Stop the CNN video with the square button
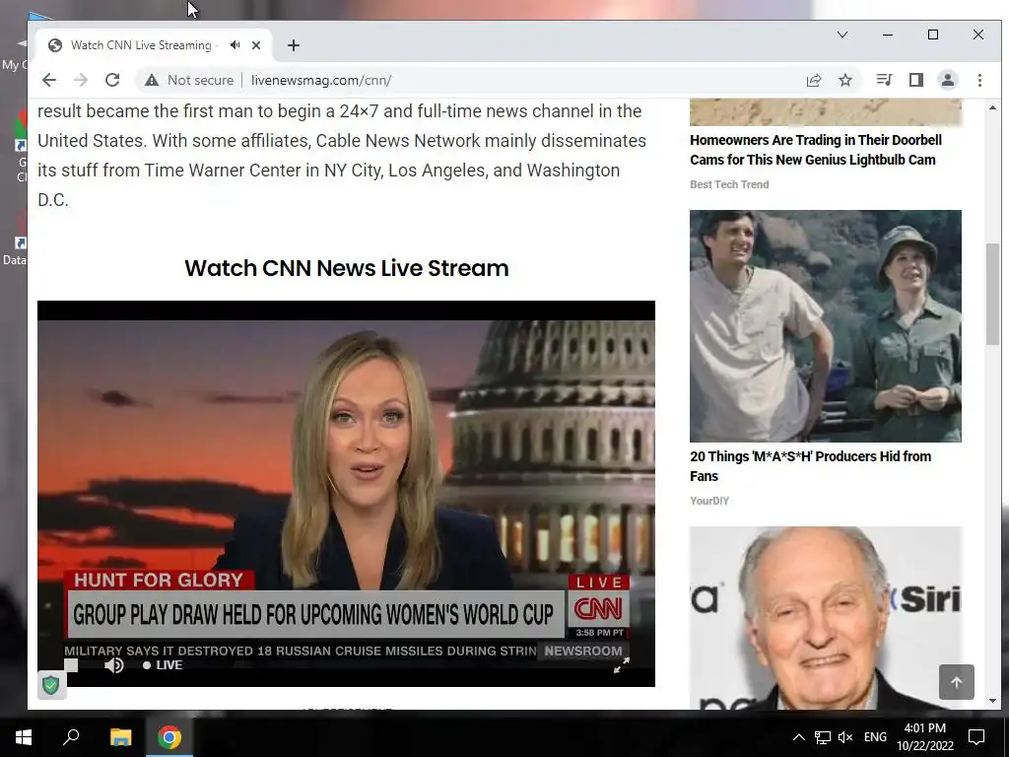 [x=71, y=665]
